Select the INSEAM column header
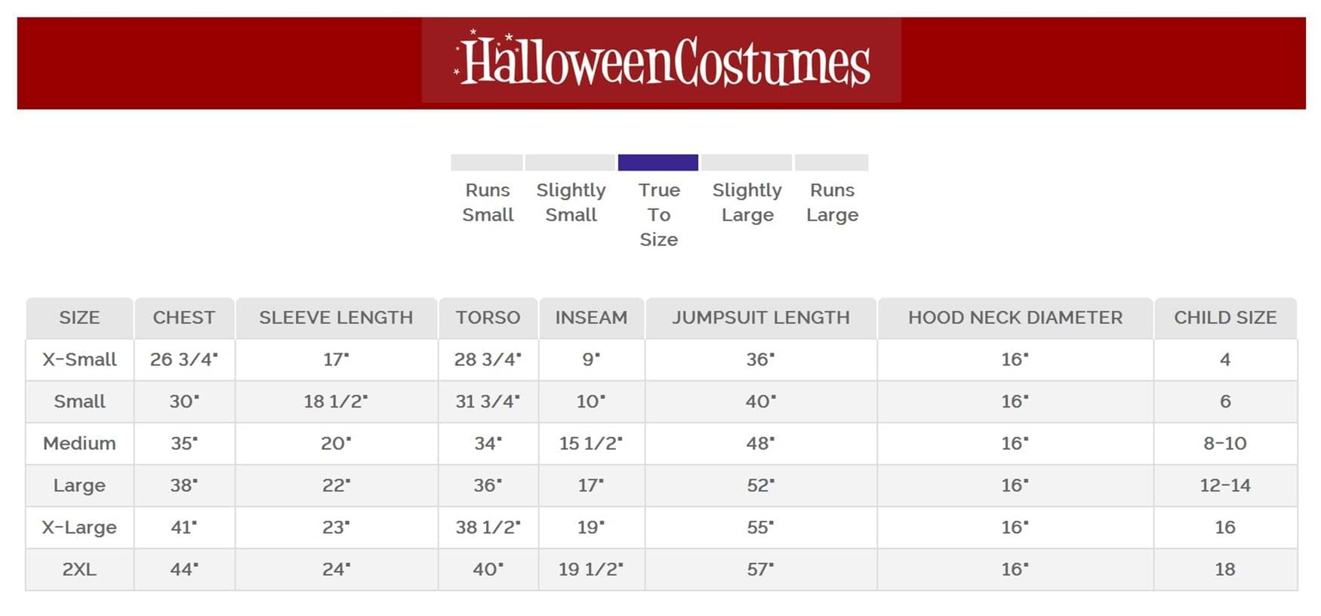Image resolution: width=1321 pixels, height=616 pixels. 591,318
